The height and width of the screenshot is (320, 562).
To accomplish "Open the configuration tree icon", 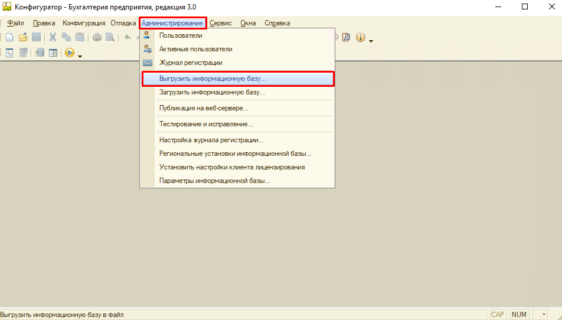I will [9, 53].
